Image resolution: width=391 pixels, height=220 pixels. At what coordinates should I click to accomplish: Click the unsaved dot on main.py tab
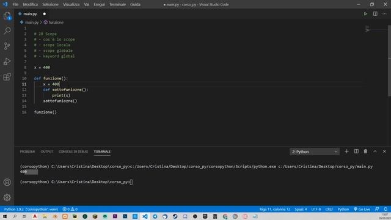tap(45, 13)
